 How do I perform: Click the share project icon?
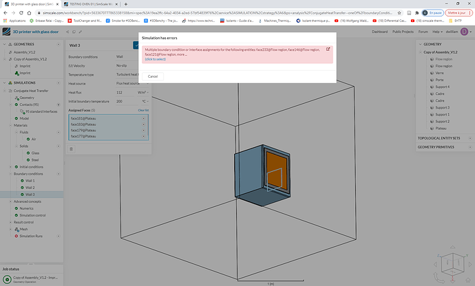coord(67,32)
